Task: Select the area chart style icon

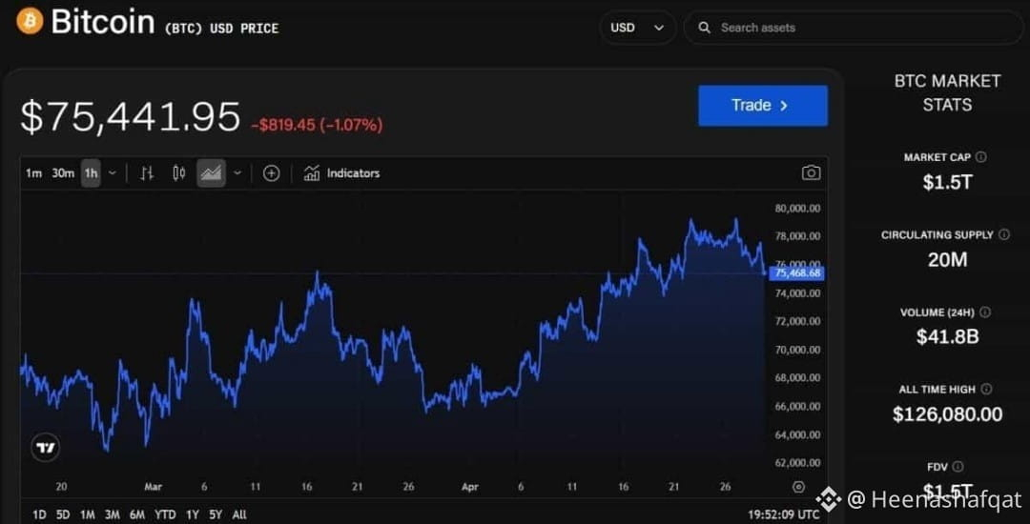Action: coord(211,173)
